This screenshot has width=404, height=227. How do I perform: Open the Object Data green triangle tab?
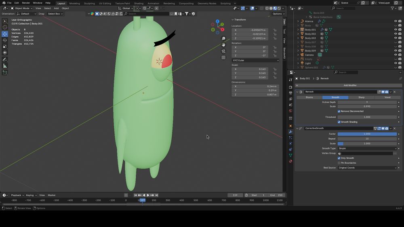290,155
